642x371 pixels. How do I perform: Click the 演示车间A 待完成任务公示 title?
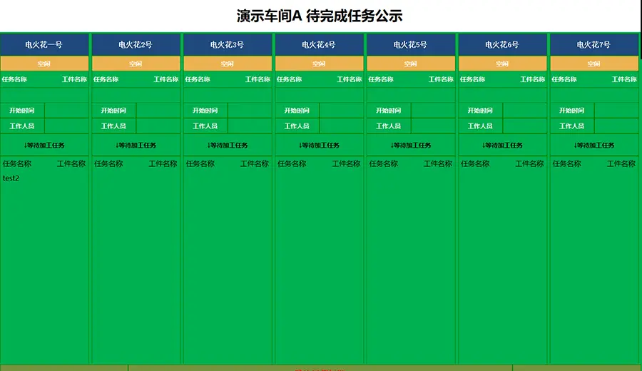[320, 16]
